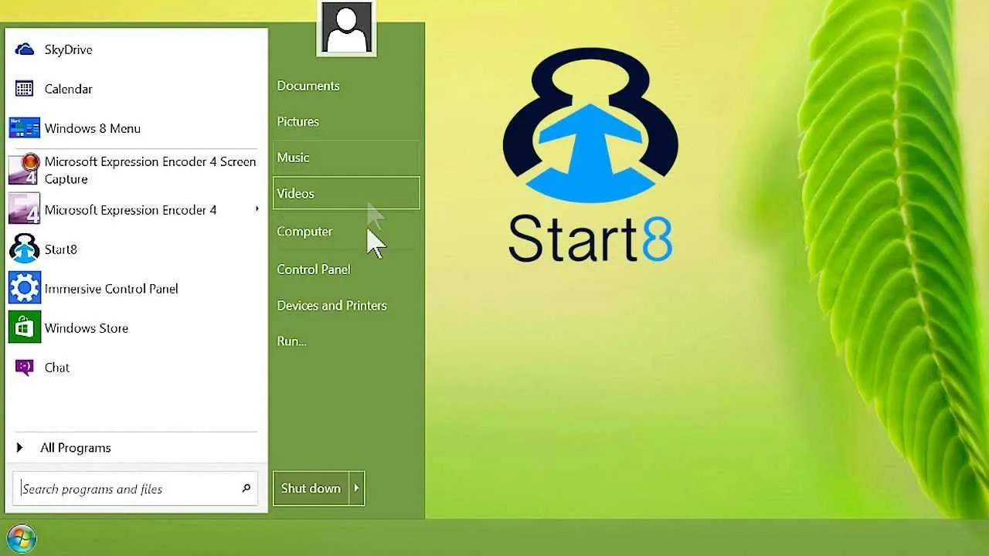Screen dimensions: 989x556
Task: Open Computer from Start menu
Action: coord(304,231)
